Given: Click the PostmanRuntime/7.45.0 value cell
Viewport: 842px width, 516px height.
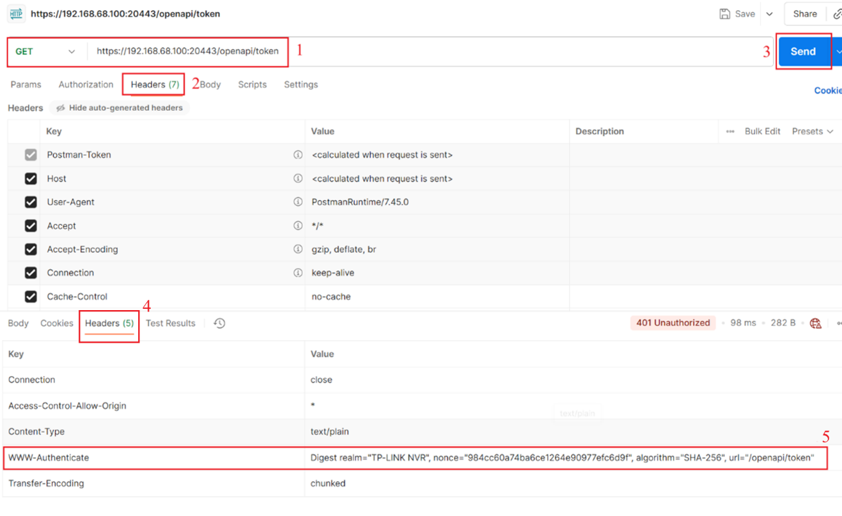Looking at the screenshot, I should click(x=360, y=202).
